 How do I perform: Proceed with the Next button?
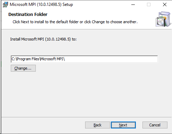click(123, 125)
